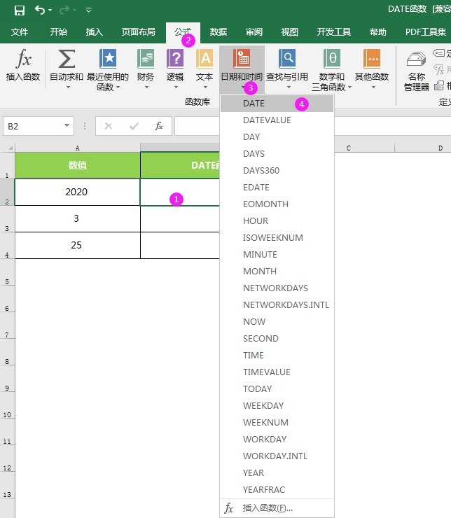Click inside the formula bar input
The height and width of the screenshot is (518, 451).
[x=197, y=126]
